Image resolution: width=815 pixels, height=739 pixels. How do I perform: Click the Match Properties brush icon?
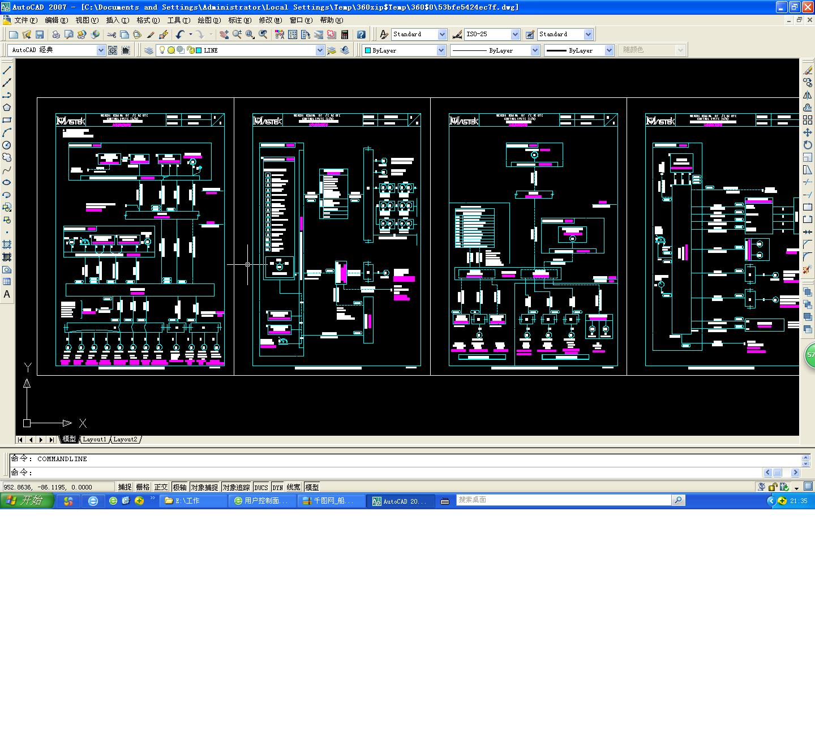pos(150,34)
